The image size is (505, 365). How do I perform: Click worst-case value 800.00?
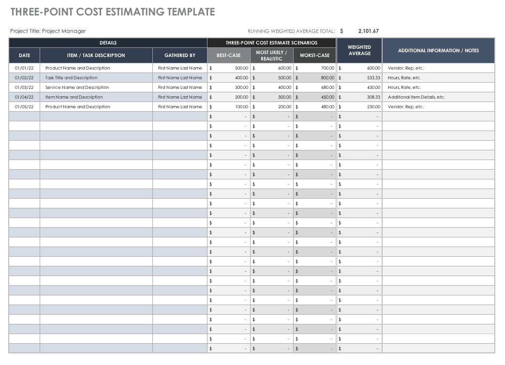pyautogui.click(x=327, y=78)
